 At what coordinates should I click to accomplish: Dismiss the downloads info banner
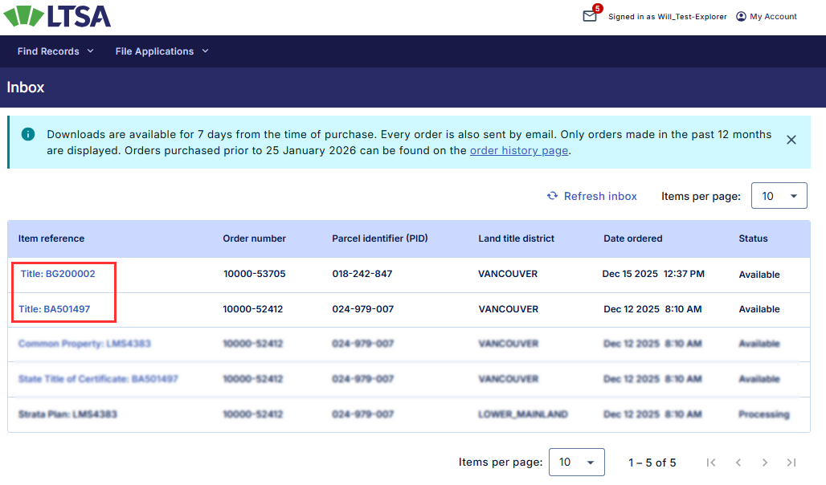(791, 140)
